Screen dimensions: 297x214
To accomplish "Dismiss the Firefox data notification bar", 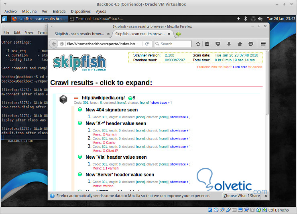I will [x=266, y=196].
